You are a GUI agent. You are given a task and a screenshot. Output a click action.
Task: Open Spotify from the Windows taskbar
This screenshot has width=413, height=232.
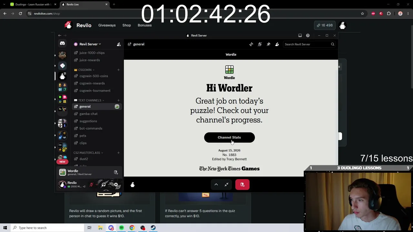click(x=121, y=228)
